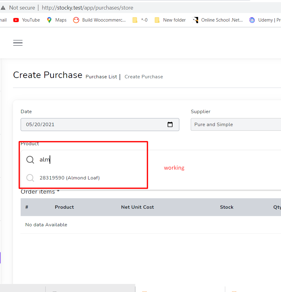Click the Udemy bookmark icon
The image size is (281, 292).
[252, 20]
